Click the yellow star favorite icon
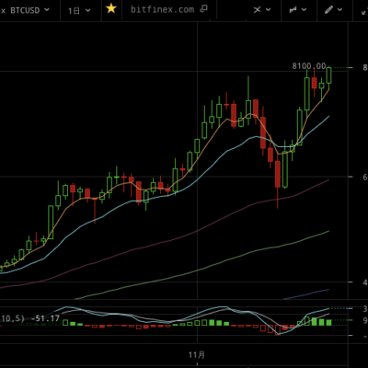 [111, 9]
